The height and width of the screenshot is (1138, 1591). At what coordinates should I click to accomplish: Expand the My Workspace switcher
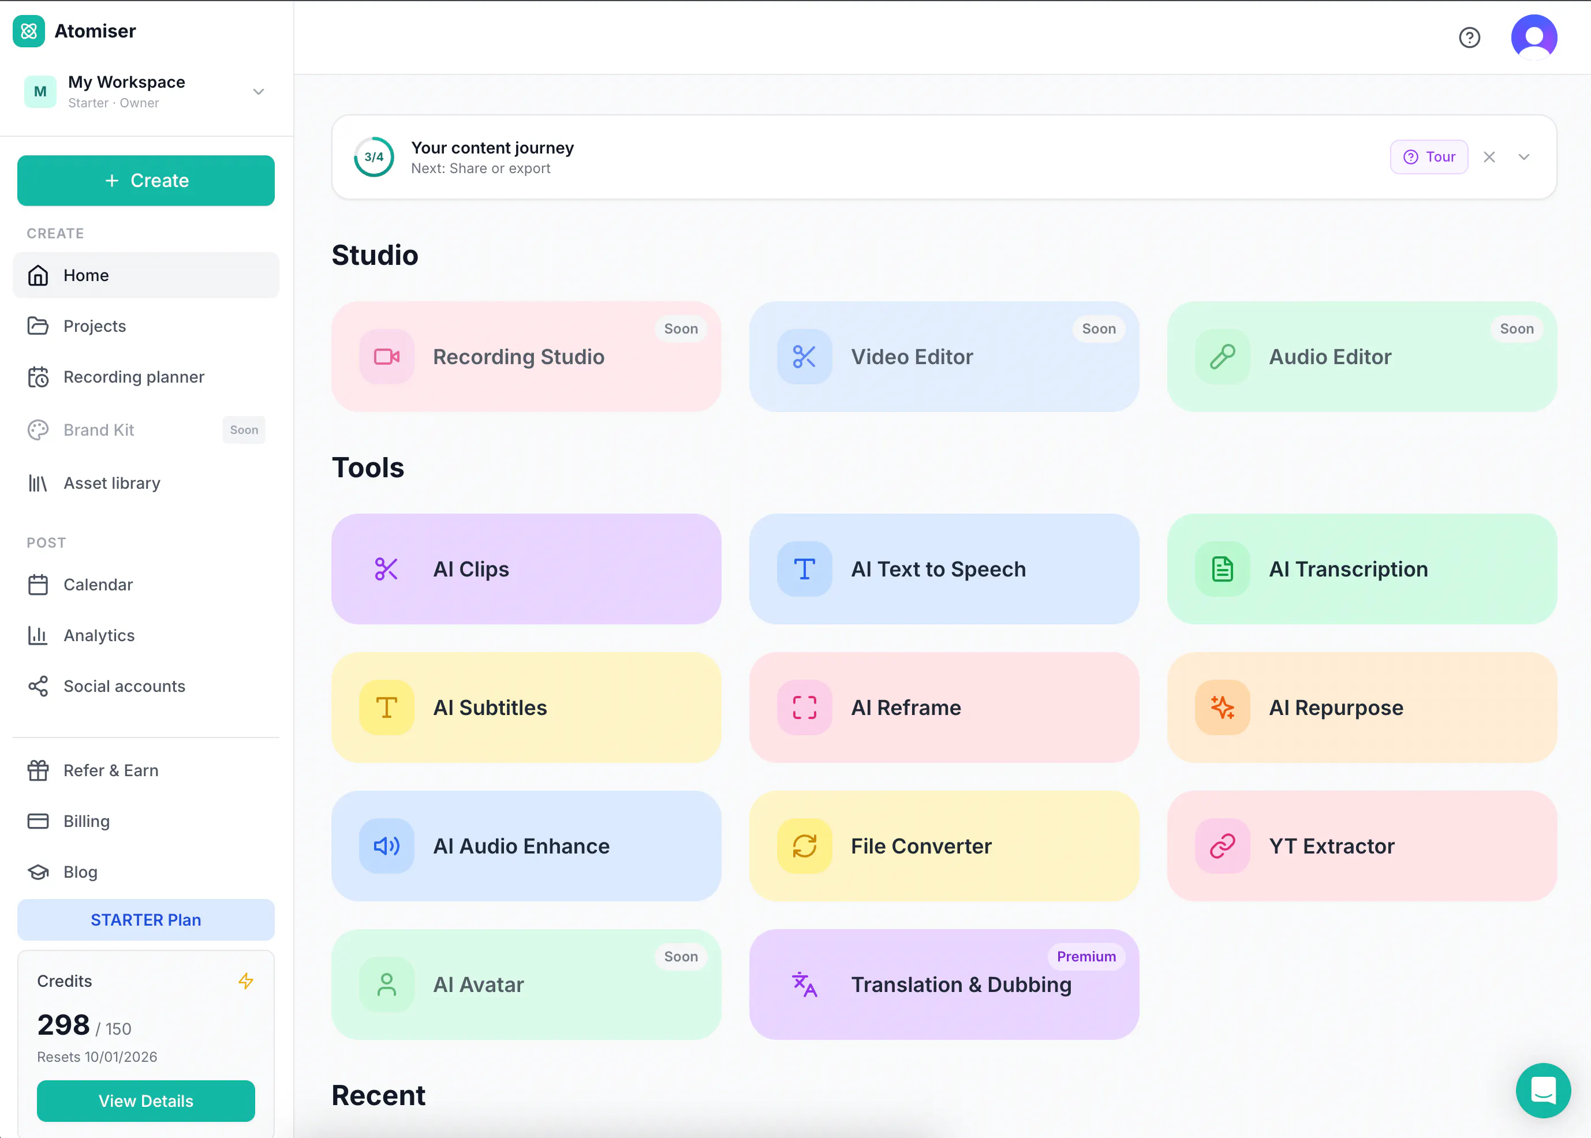146,92
